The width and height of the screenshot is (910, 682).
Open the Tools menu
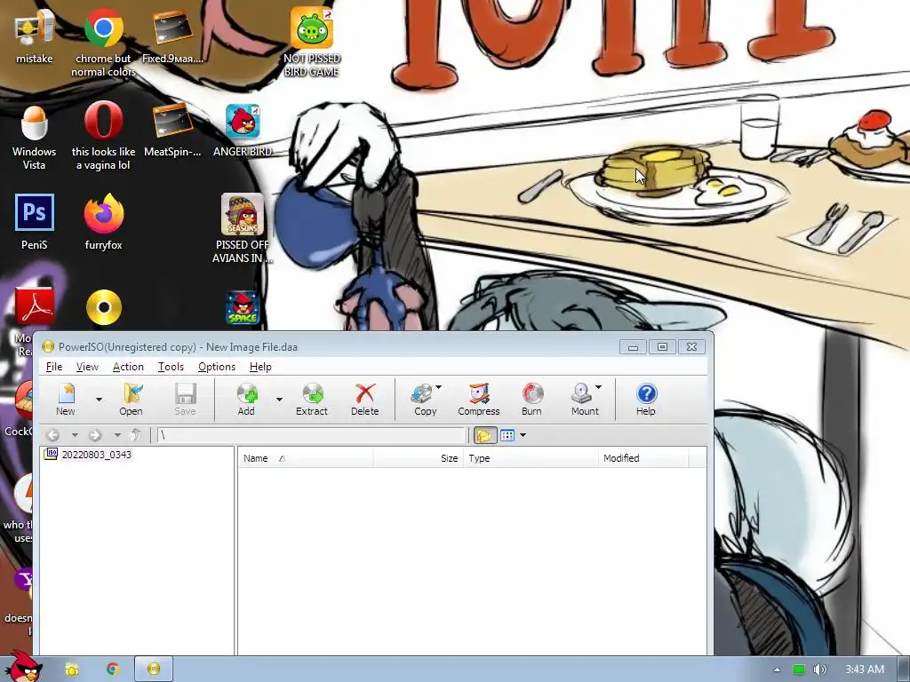(171, 367)
